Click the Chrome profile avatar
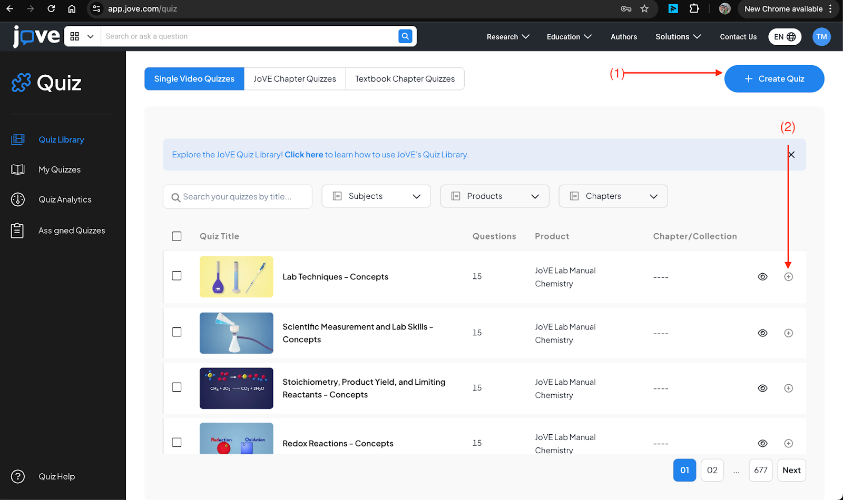Screen dimensions: 843x500 pos(725,8)
